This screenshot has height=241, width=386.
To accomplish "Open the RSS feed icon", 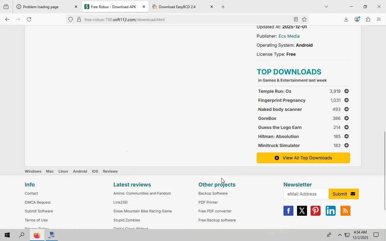I will (x=345, y=211).
